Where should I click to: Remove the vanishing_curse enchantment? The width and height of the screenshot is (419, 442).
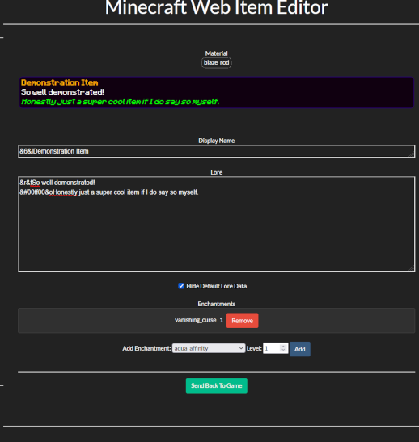click(242, 321)
